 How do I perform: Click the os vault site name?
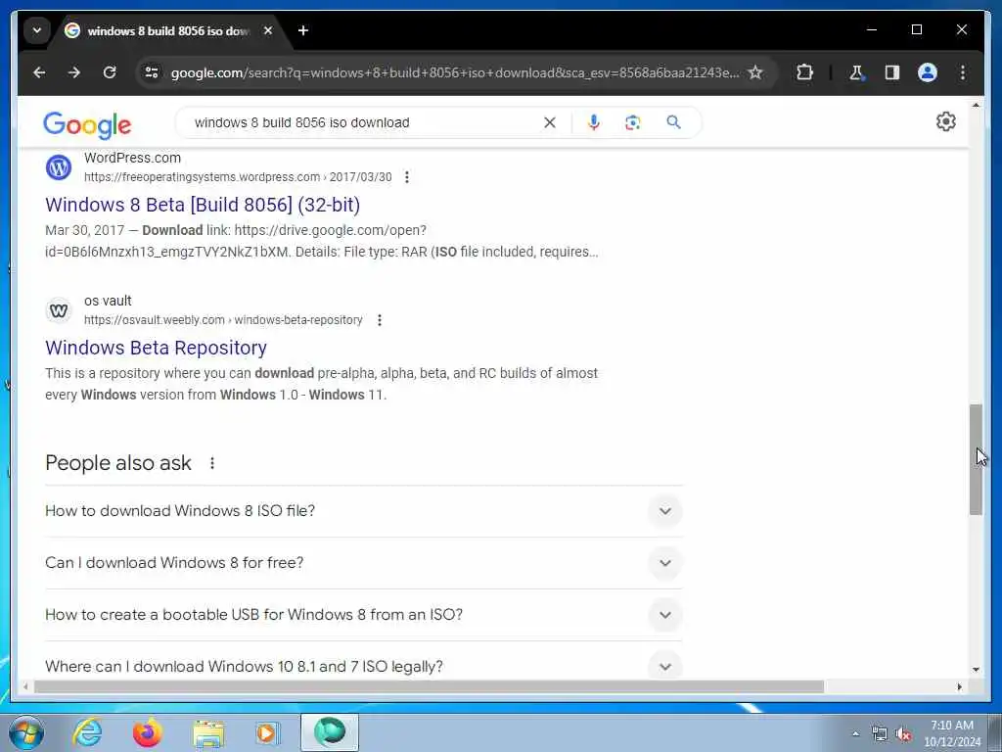point(108,301)
